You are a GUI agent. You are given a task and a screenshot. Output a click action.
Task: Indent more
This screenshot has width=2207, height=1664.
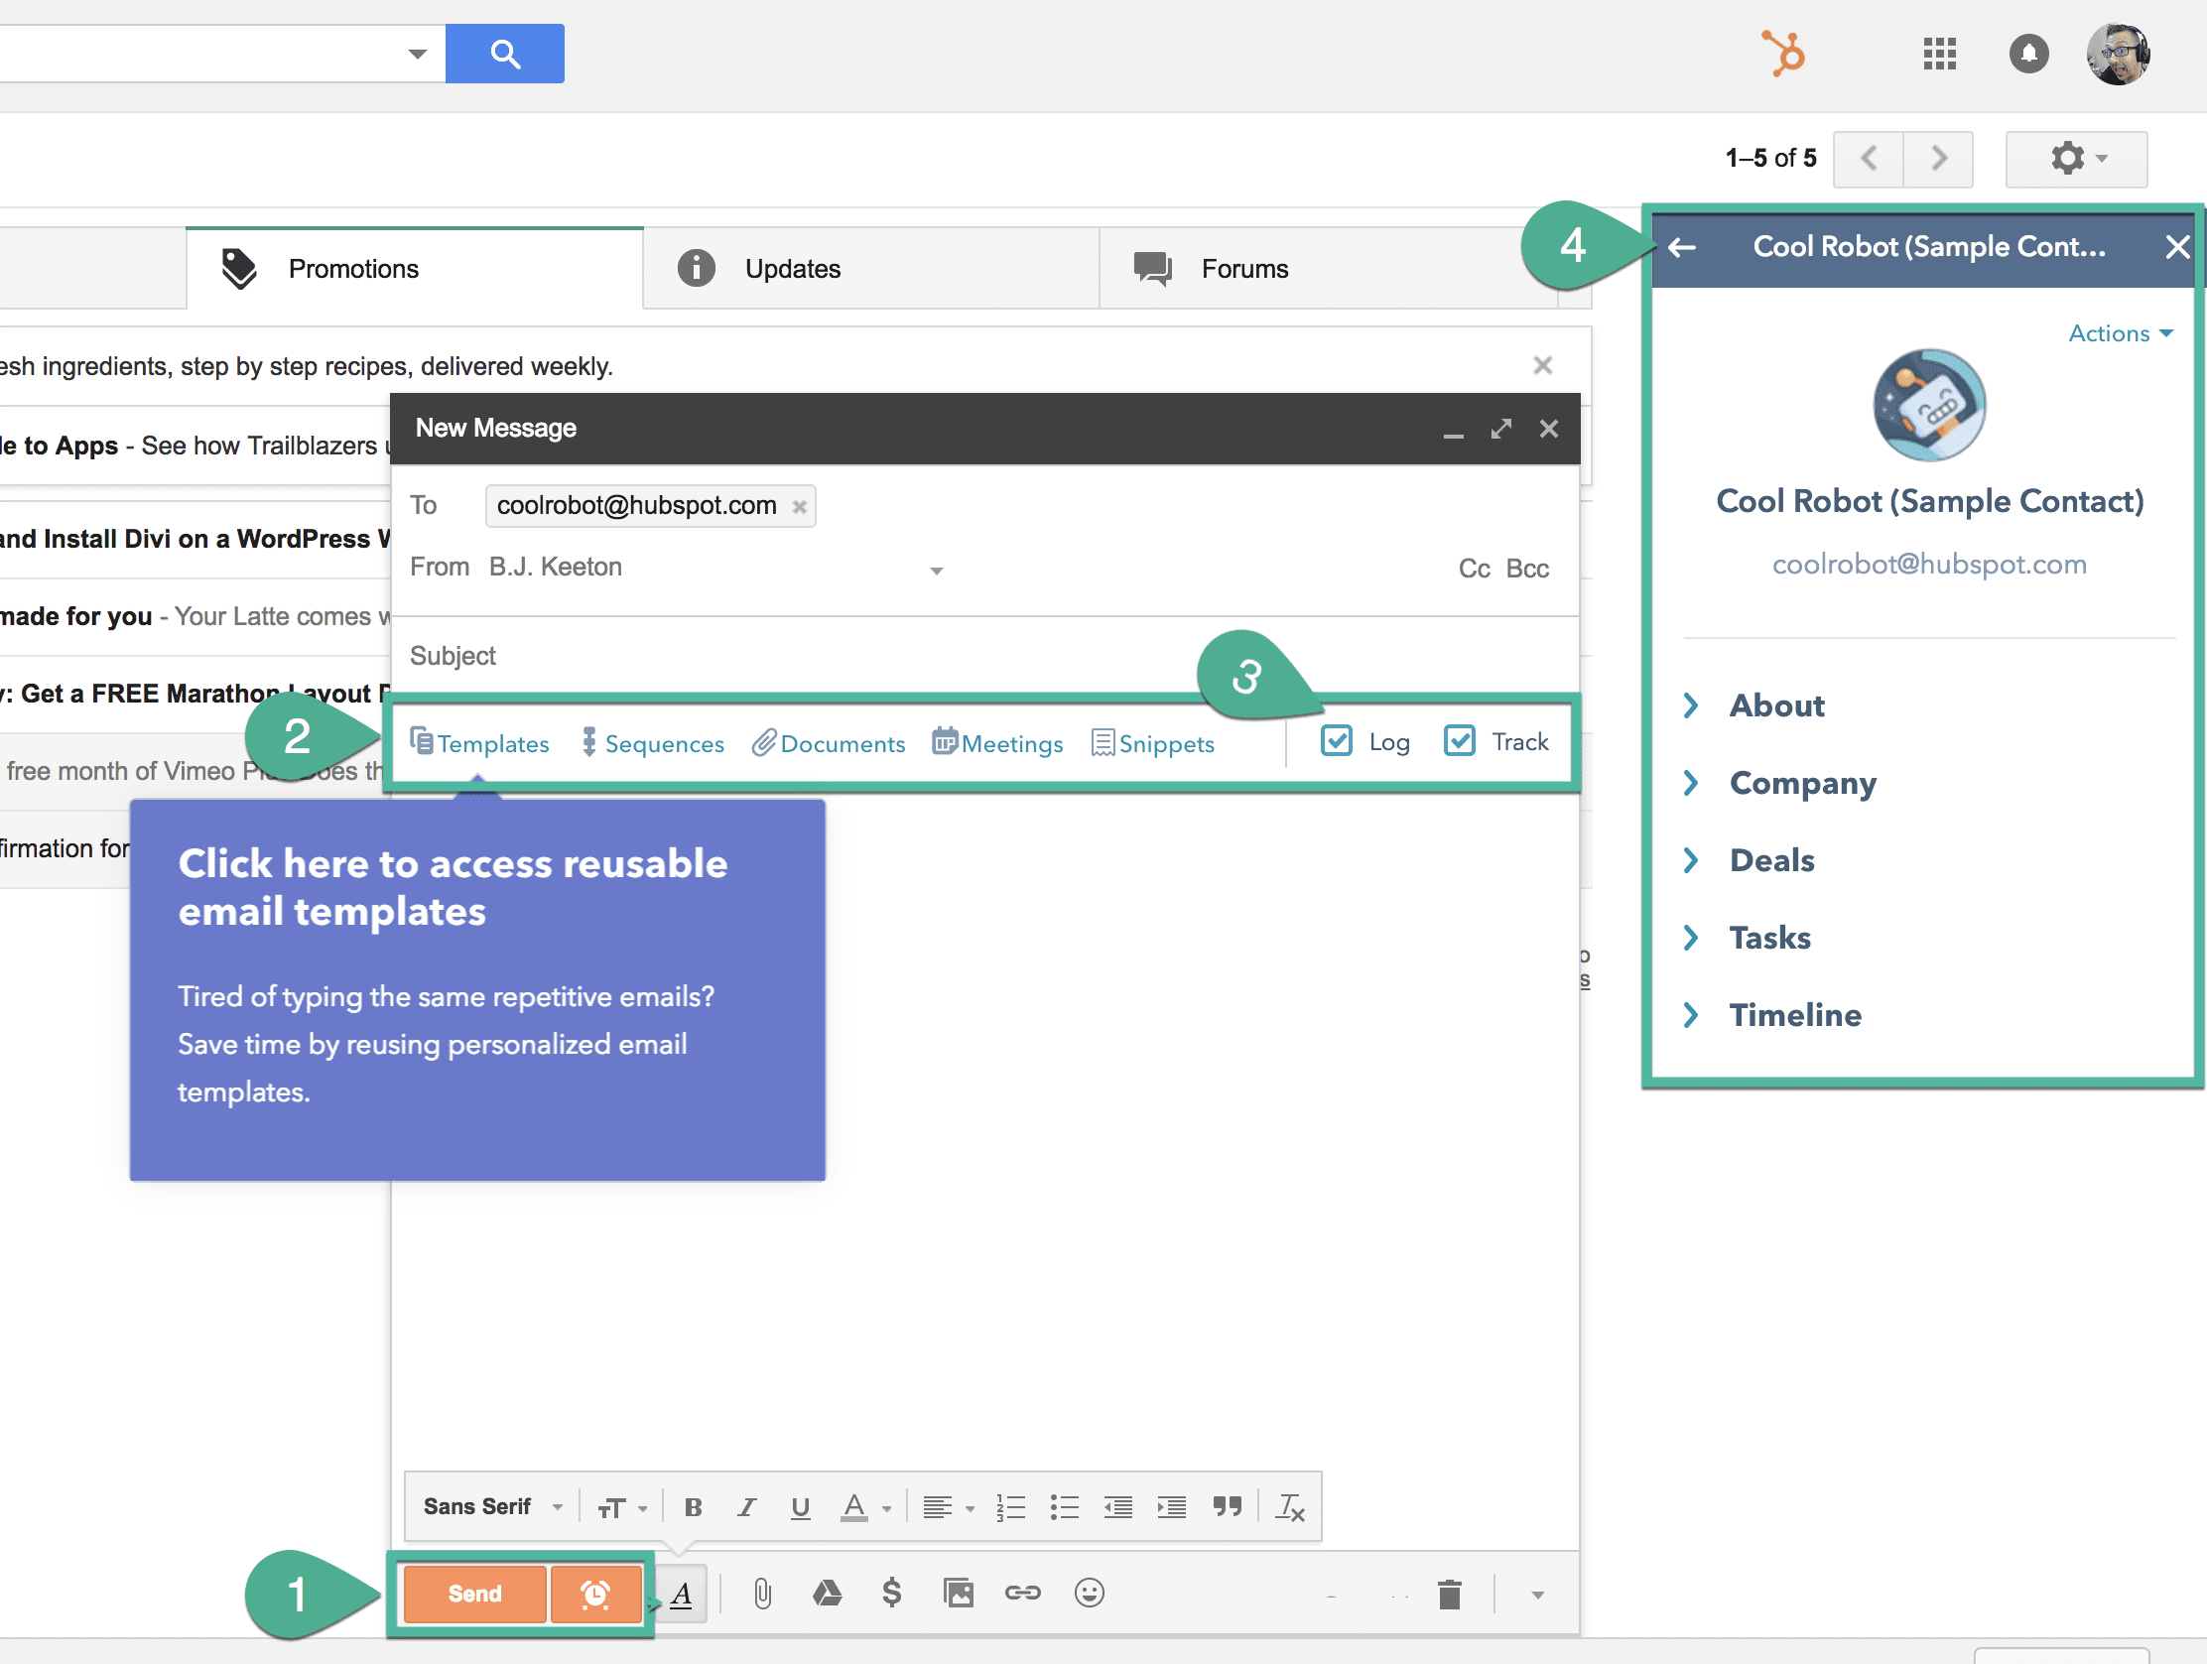coord(1171,1508)
